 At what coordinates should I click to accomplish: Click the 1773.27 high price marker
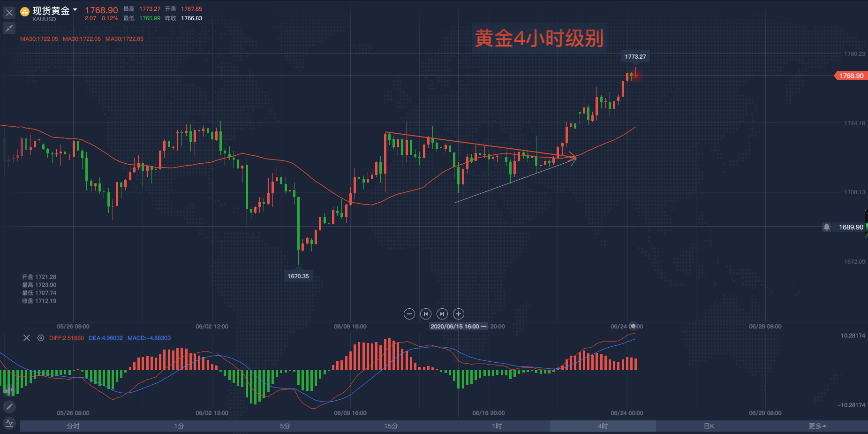pyautogui.click(x=635, y=57)
